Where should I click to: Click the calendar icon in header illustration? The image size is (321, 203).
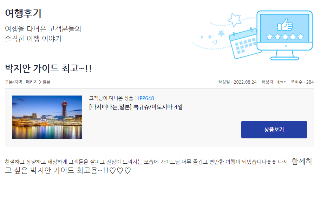click(x=245, y=44)
